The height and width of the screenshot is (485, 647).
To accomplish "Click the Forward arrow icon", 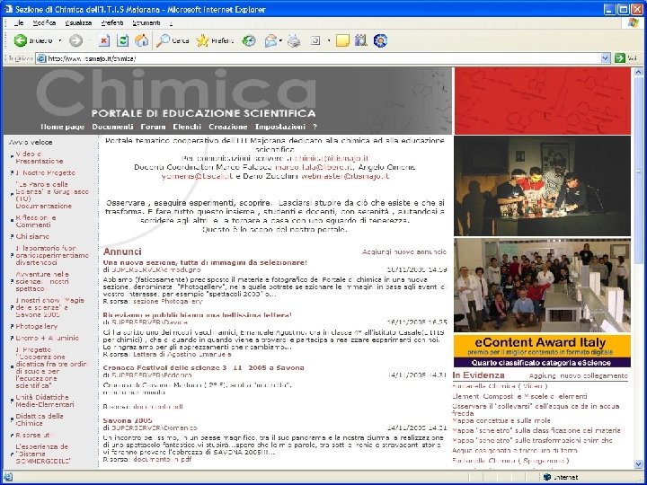I will coord(75,40).
